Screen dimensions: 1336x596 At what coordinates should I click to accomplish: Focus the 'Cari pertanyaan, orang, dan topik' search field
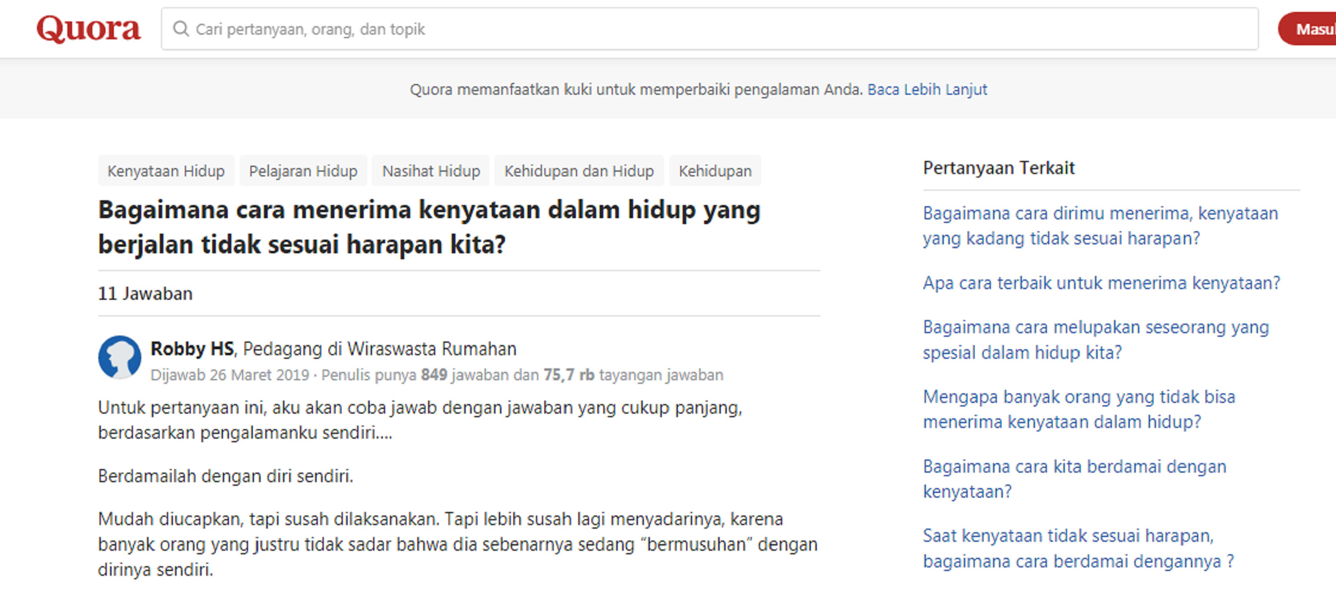coord(709,29)
